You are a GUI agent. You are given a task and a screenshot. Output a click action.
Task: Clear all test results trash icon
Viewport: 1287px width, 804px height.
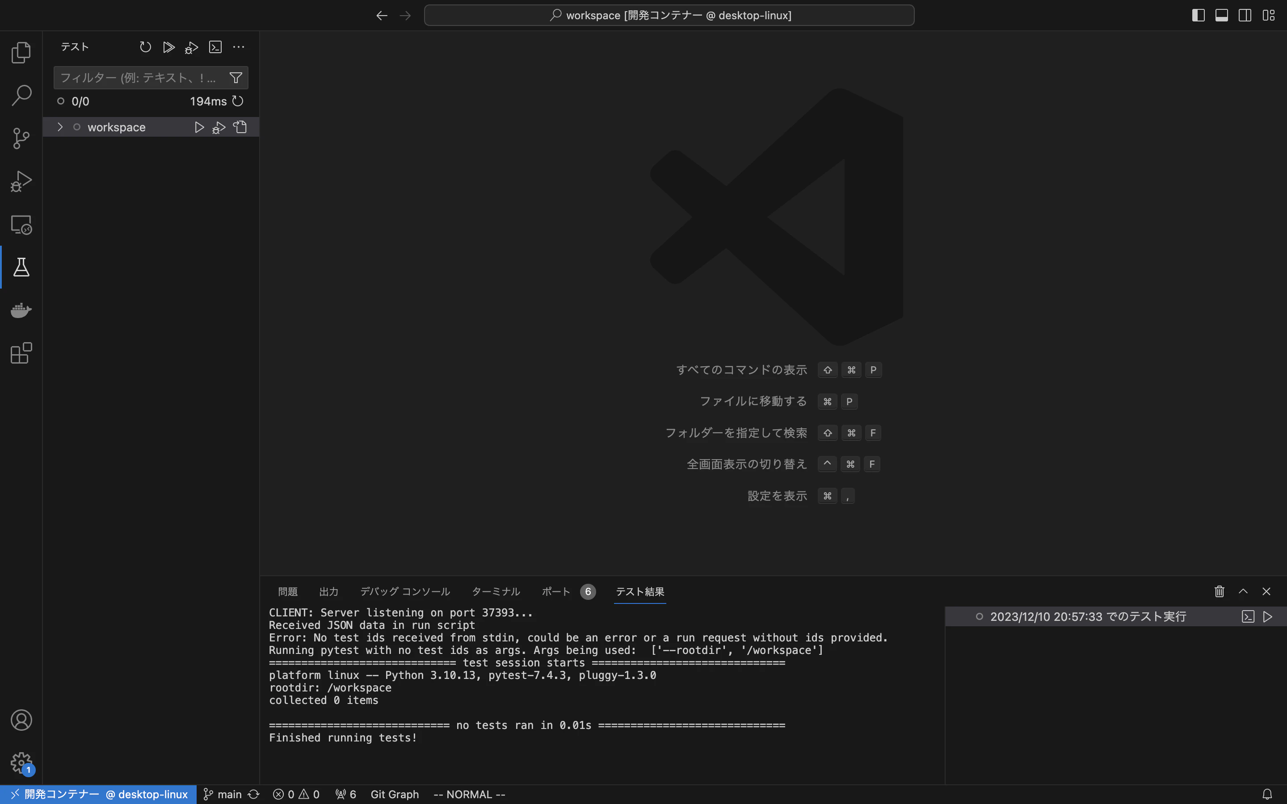(1220, 591)
